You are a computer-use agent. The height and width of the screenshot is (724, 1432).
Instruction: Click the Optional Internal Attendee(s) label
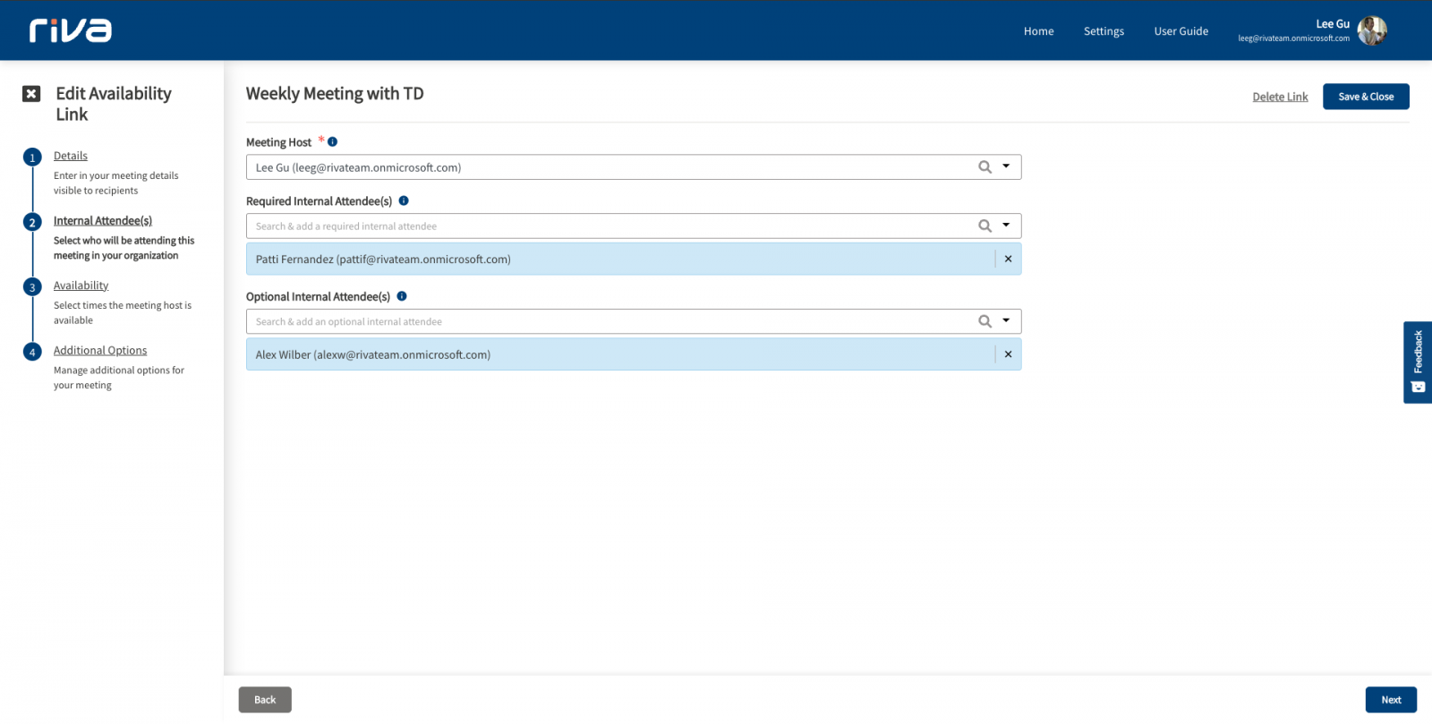pos(318,297)
